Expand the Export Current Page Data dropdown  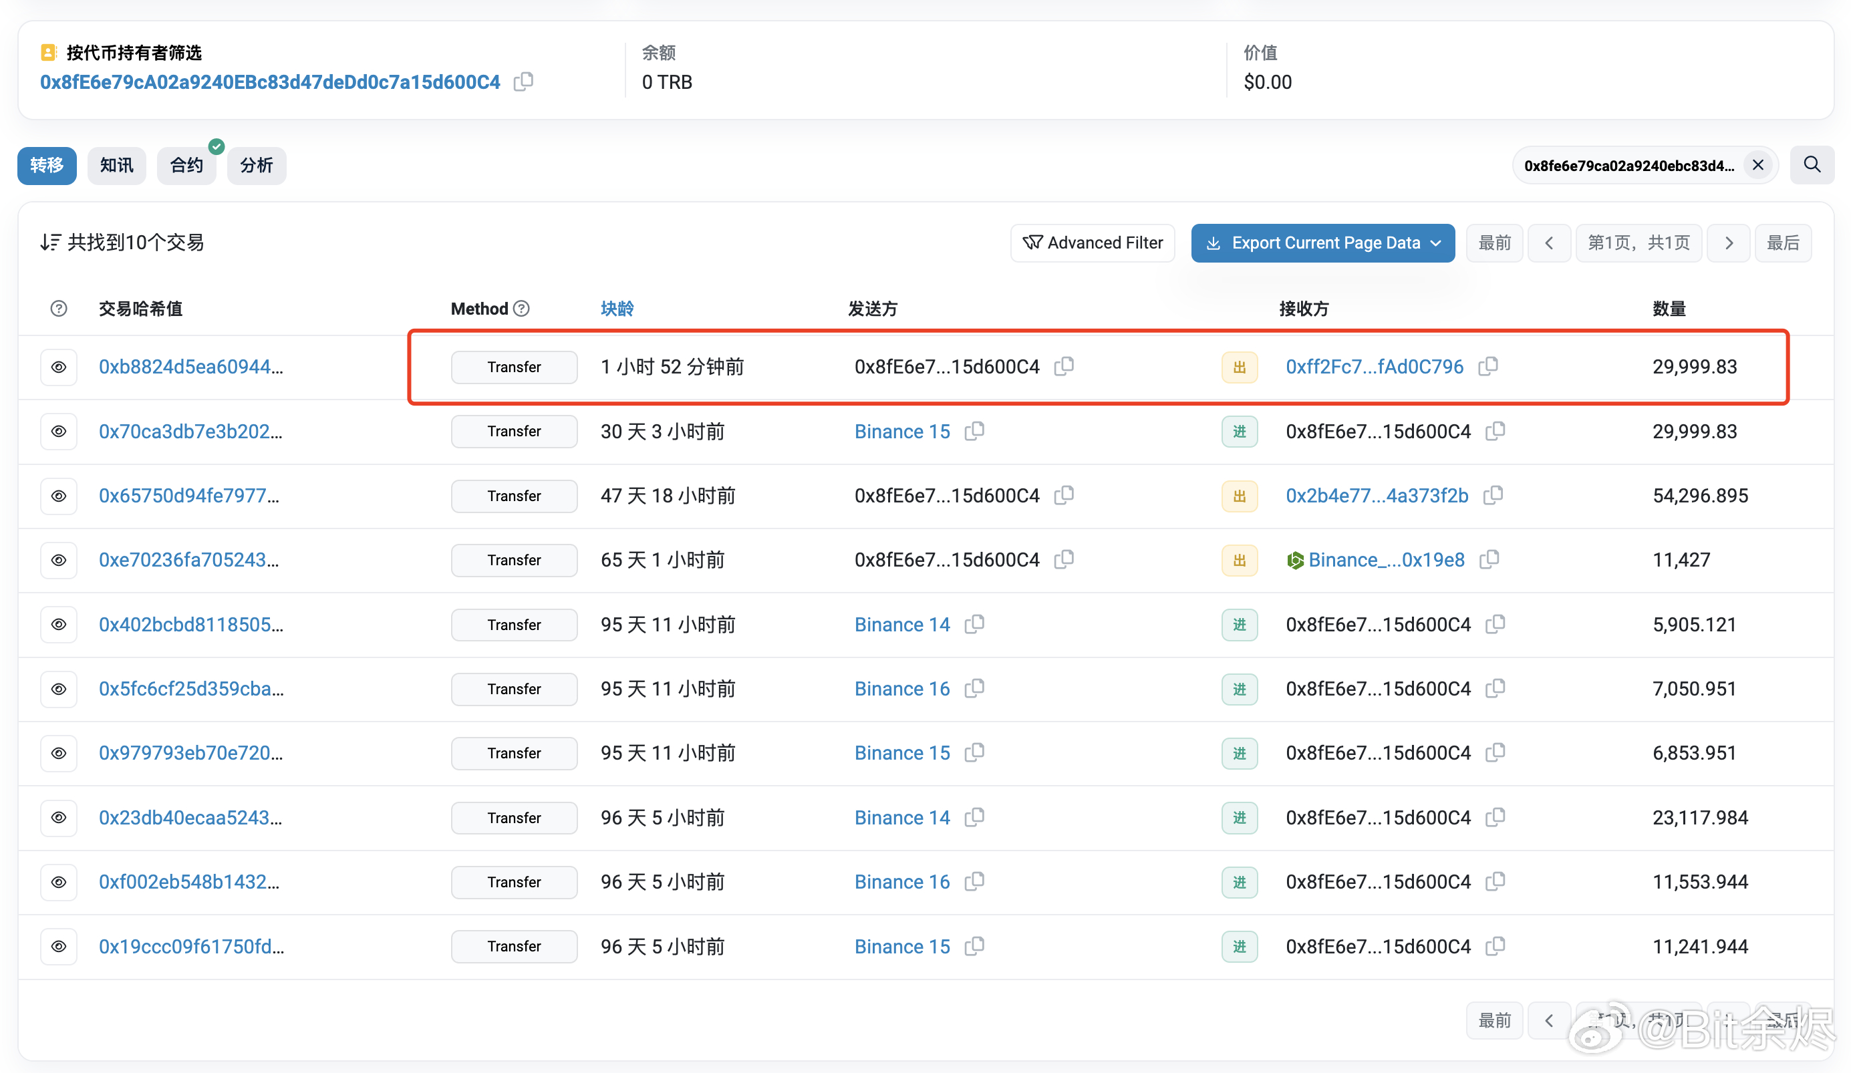1322,243
